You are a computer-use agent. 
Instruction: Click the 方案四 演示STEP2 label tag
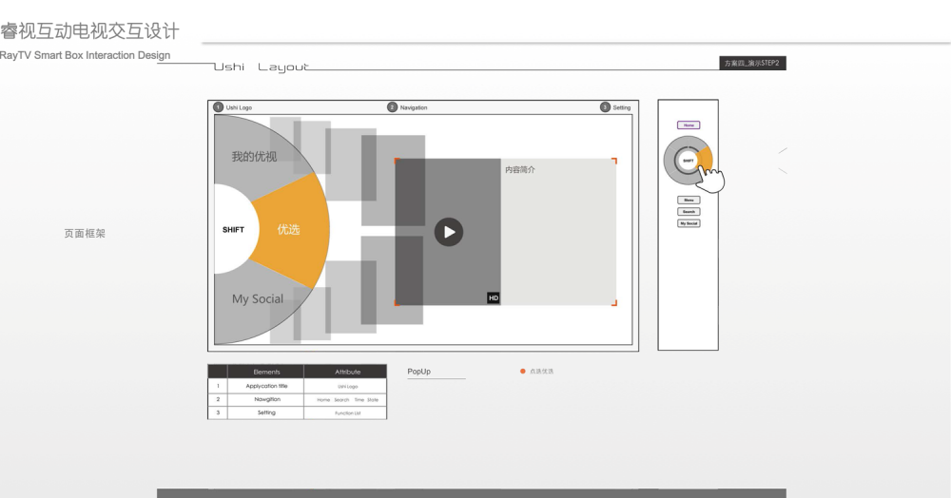[752, 63]
